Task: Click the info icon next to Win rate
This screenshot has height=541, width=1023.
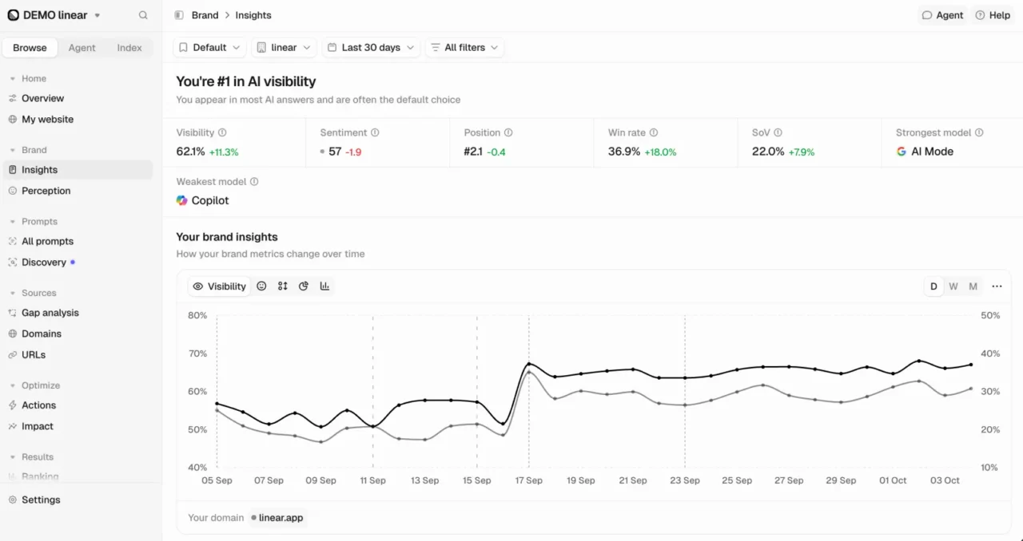Action: pyautogui.click(x=654, y=133)
